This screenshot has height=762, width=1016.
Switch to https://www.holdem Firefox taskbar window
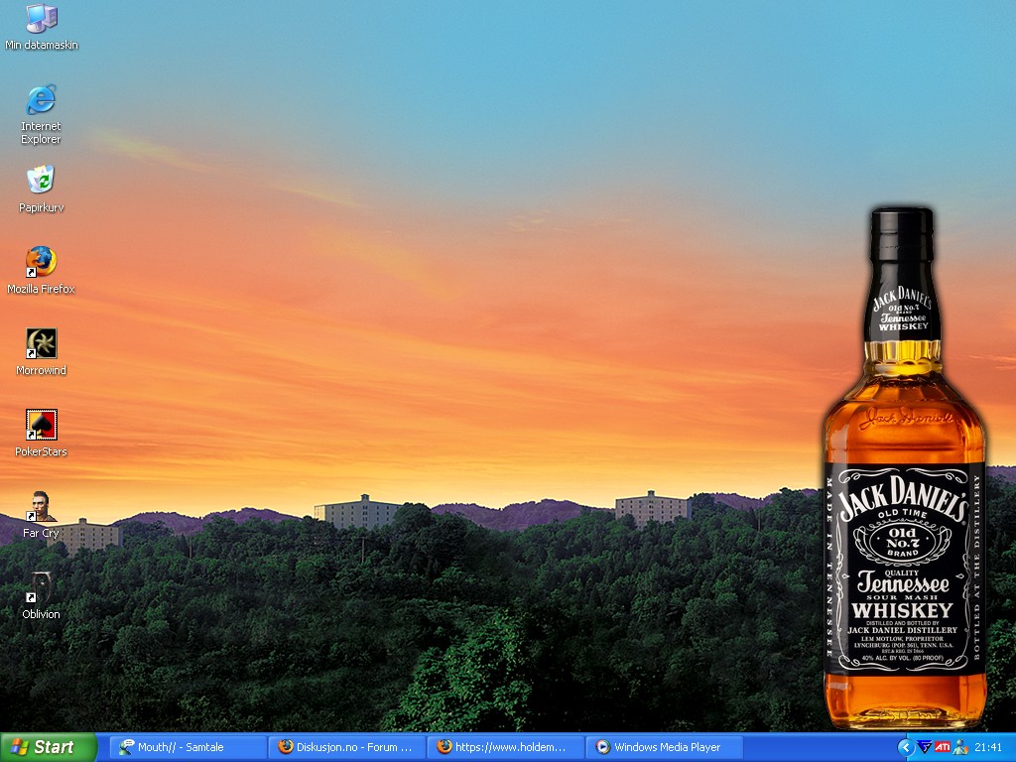point(505,747)
